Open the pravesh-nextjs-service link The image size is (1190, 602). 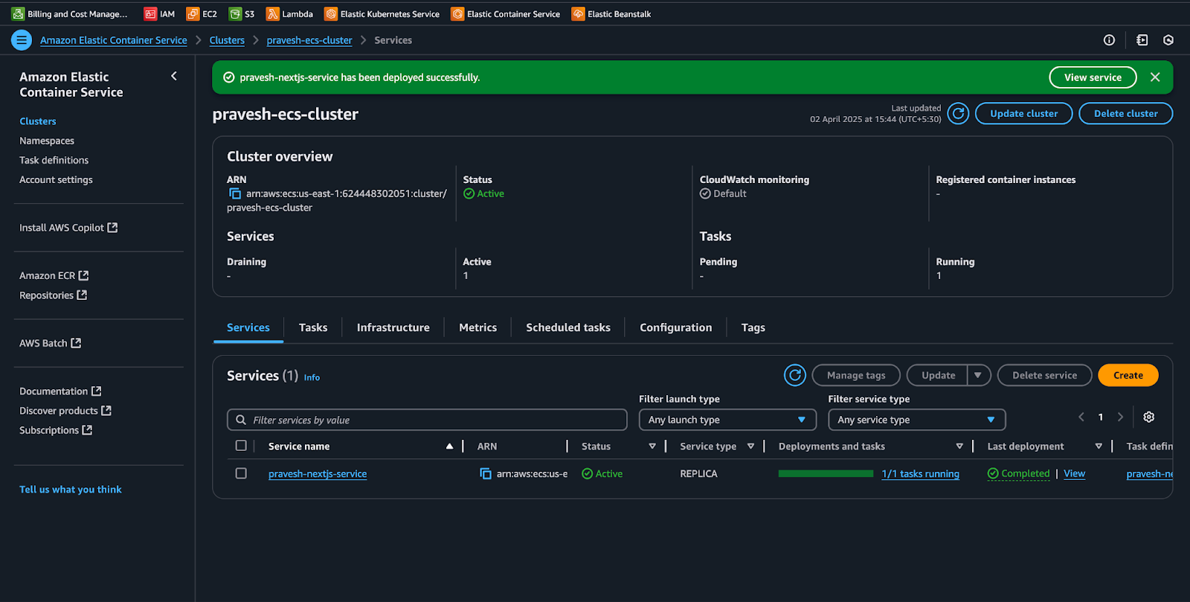point(318,474)
